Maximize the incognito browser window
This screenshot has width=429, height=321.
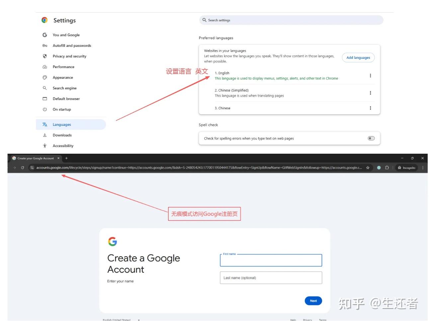pos(412,158)
